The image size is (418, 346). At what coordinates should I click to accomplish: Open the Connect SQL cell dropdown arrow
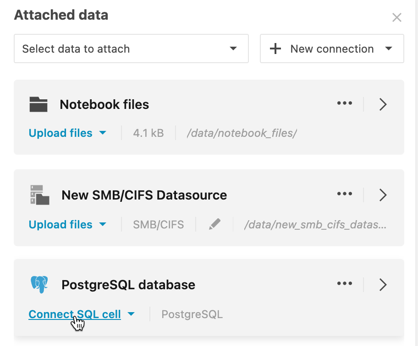pyautogui.click(x=132, y=314)
